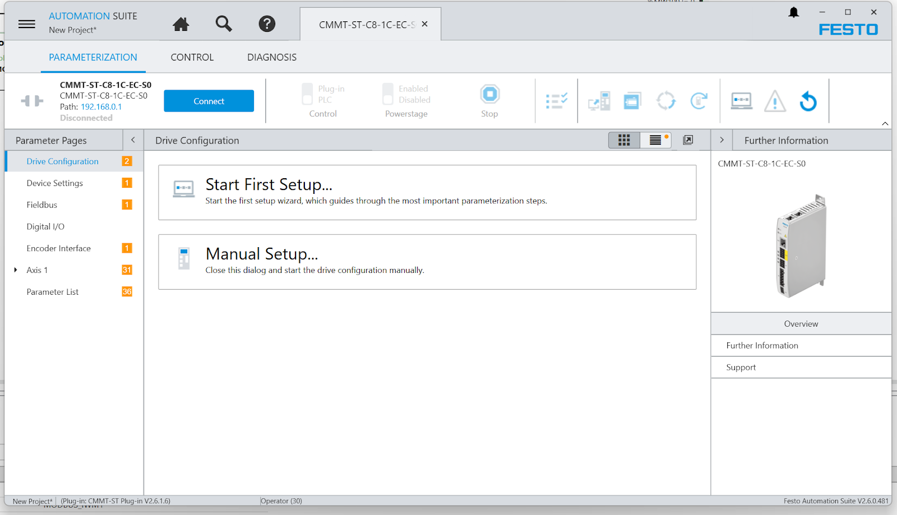Click Operator (30) in status bar
The image size is (897, 515).
coord(281,501)
